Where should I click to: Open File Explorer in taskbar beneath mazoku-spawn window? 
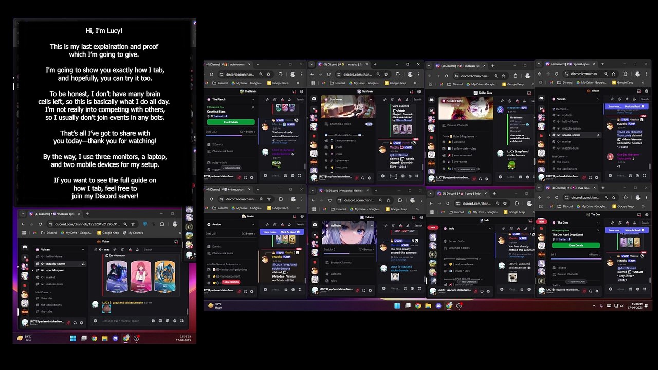click(x=104, y=338)
